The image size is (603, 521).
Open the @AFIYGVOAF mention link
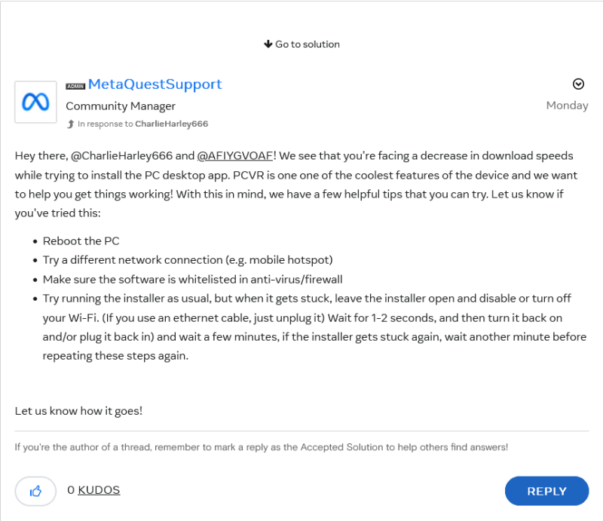(234, 156)
